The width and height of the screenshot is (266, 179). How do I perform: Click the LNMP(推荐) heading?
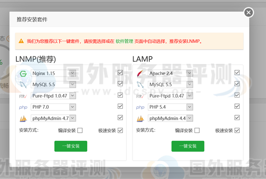36,59
